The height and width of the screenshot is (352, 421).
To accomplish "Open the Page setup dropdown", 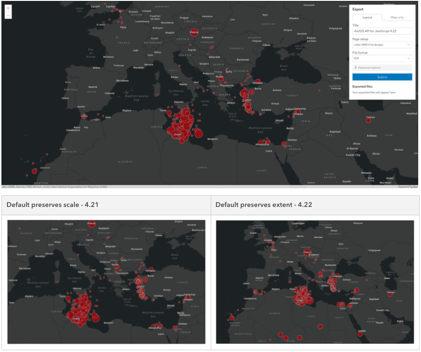I will (x=381, y=44).
